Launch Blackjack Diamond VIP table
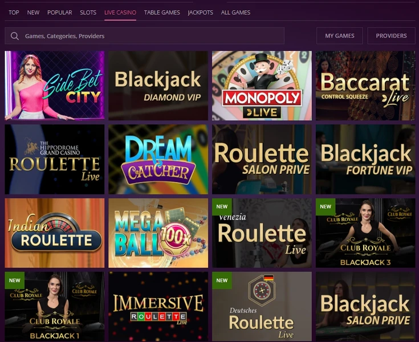Screen dimensions: 419x342 click(x=158, y=85)
